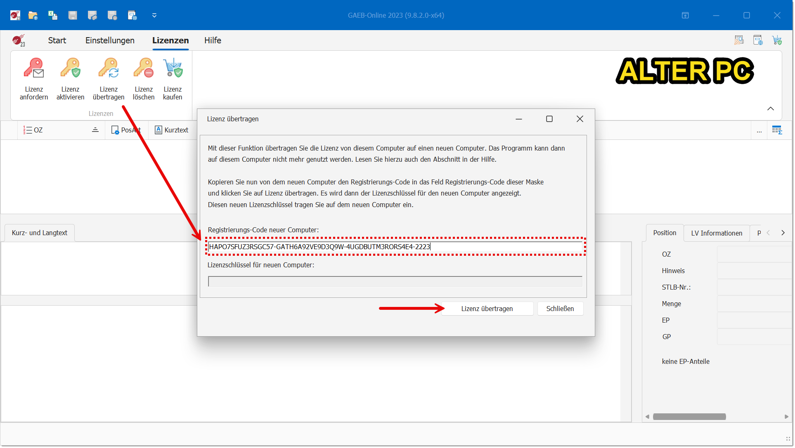Collapse the ribbon with the chevron

[770, 109]
